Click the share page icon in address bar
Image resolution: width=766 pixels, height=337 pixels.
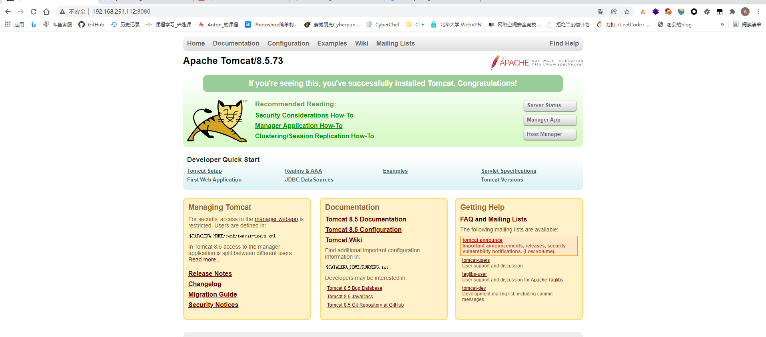[x=614, y=12]
